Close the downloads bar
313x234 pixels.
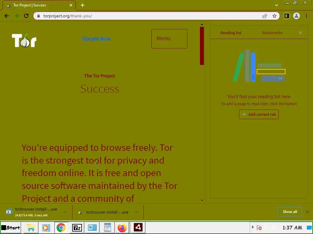coord(307,212)
